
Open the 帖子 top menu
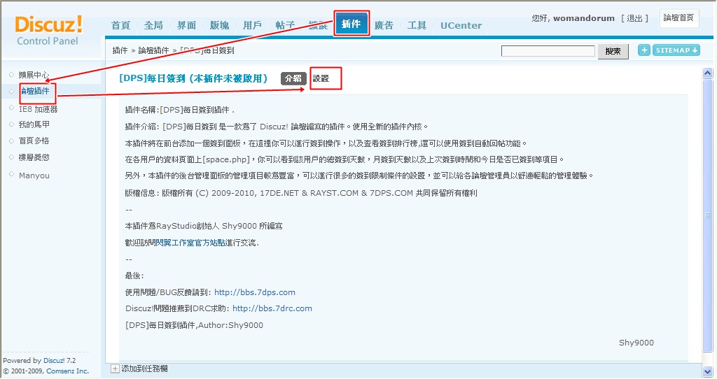point(286,26)
